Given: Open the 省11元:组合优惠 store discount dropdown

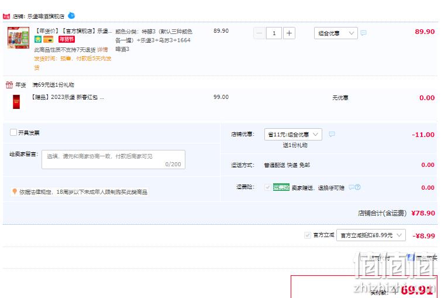Looking at the screenshot, I should pos(293,134).
